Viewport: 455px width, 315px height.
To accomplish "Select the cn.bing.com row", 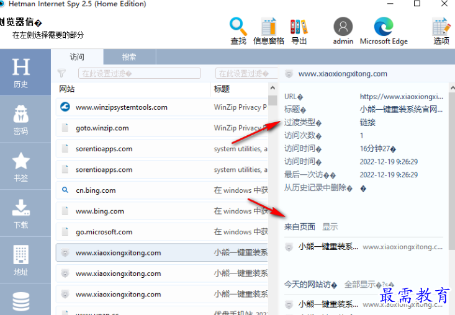I will 162,190.
